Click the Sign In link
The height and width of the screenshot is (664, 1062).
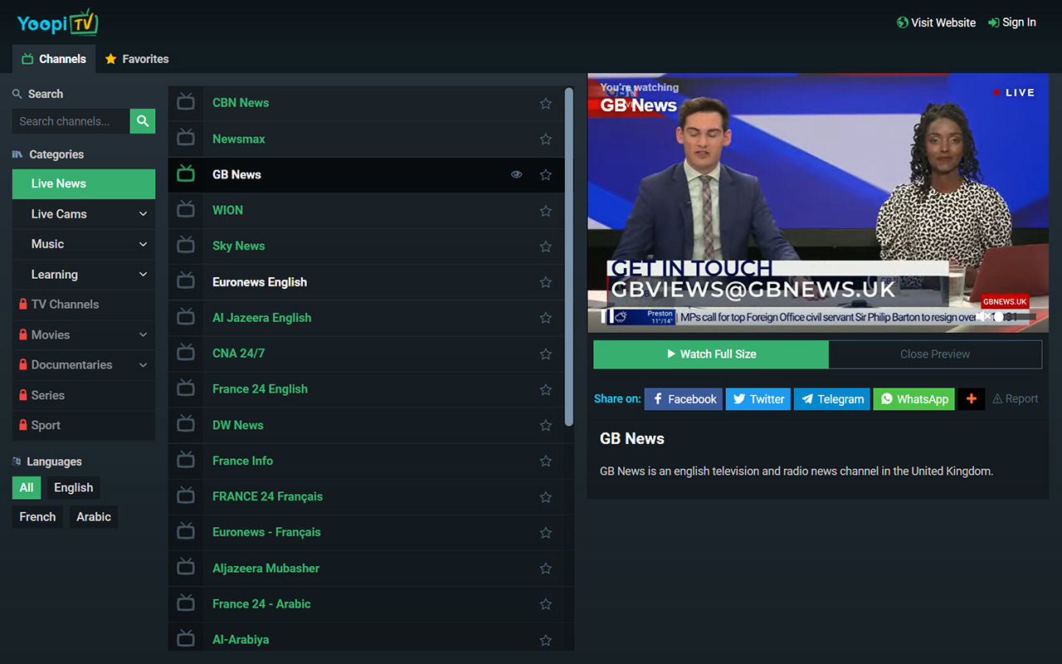click(x=1012, y=22)
